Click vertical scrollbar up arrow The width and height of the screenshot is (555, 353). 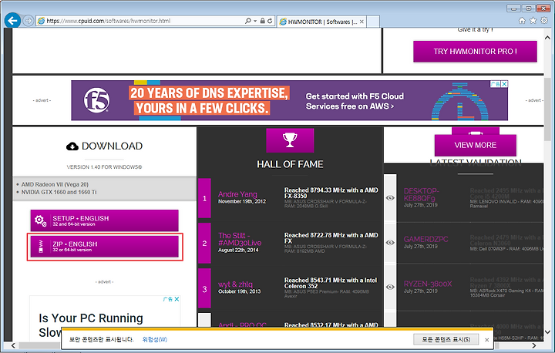click(x=547, y=37)
